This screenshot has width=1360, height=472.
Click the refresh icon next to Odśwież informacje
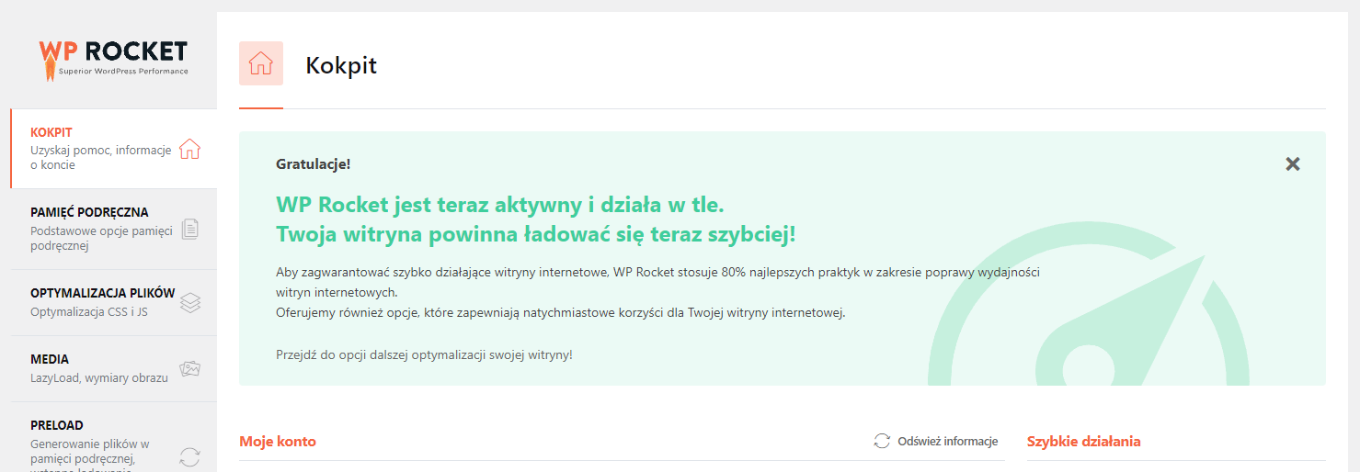[882, 442]
